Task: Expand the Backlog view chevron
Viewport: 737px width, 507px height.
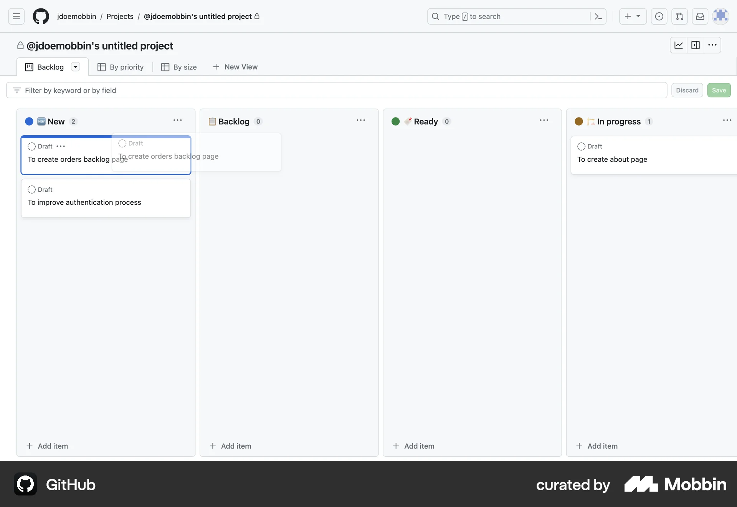Action: (75, 66)
